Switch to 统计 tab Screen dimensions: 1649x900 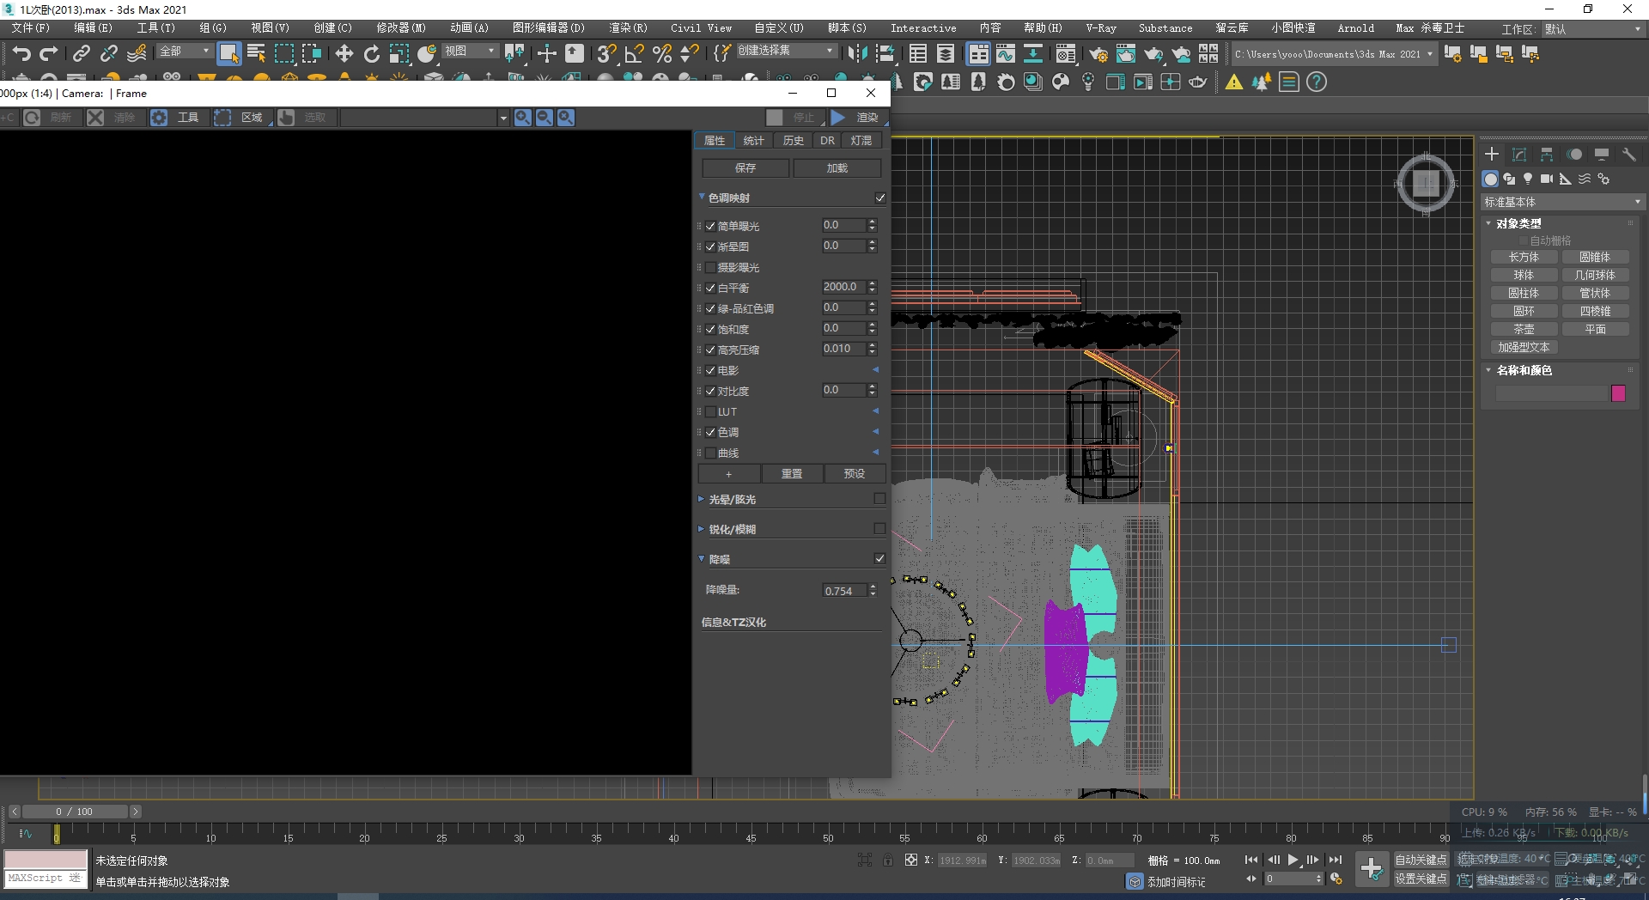pyautogui.click(x=753, y=141)
